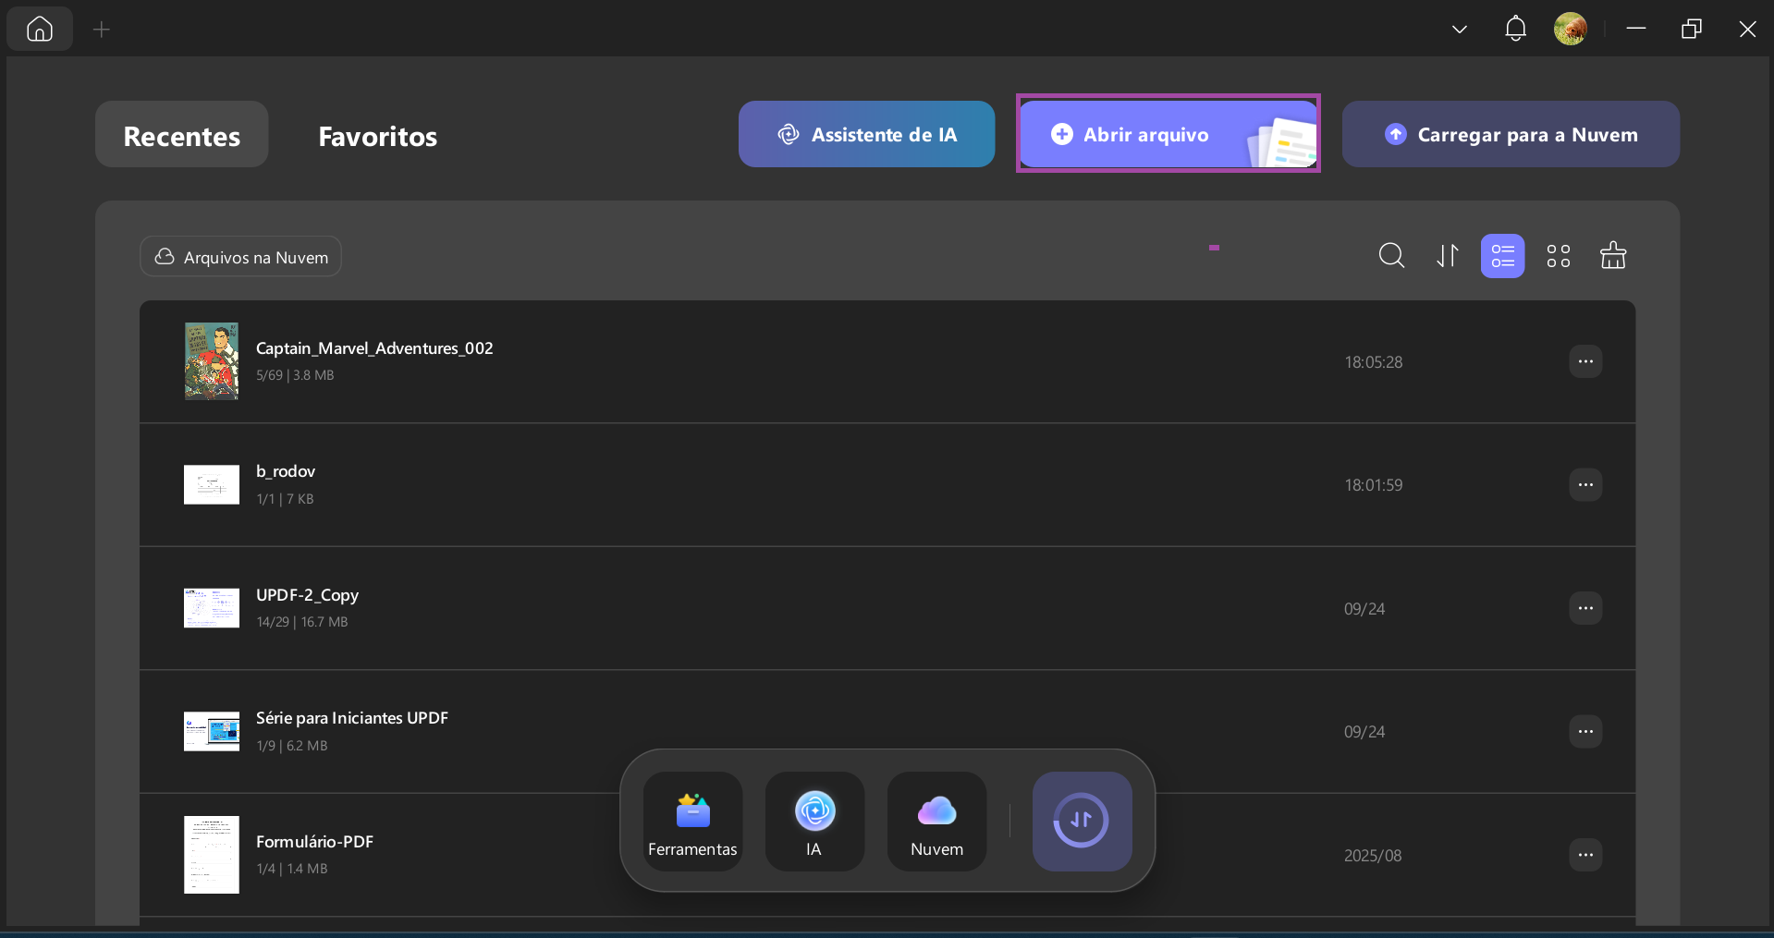The image size is (1774, 938).
Task: Open more options for Série para Iniciantes
Action: tap(1585, 731)
